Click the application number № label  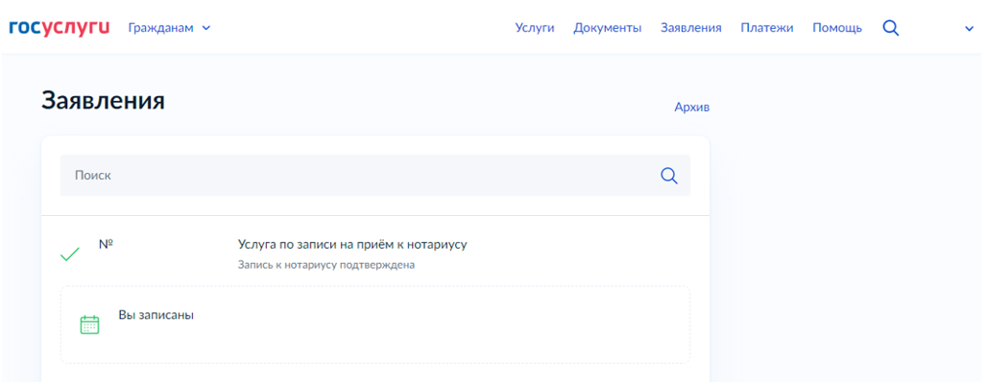[106, 244]
